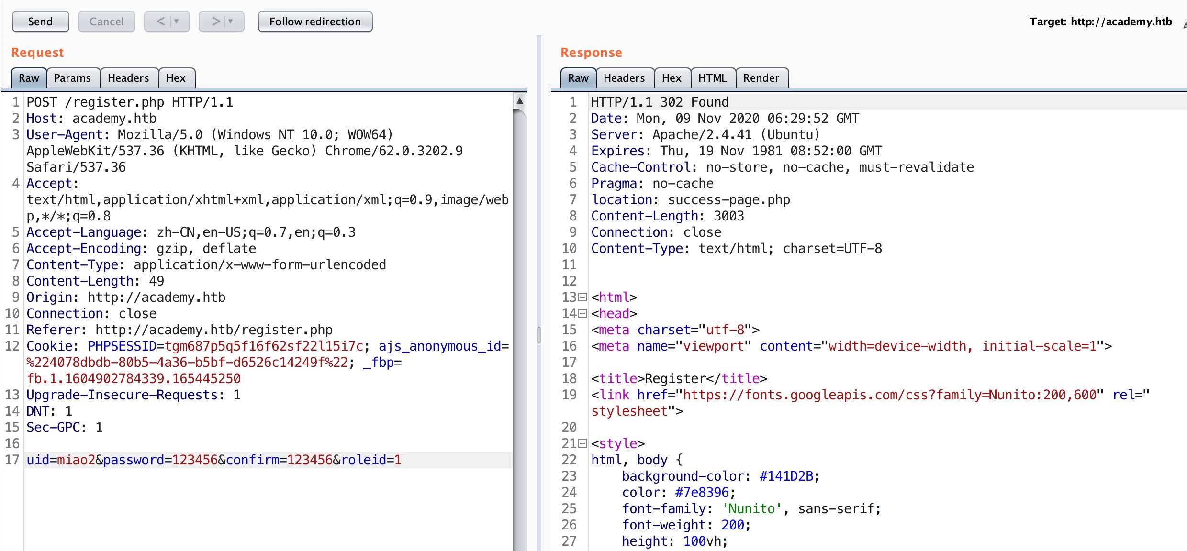The width and height of the screenshot is (1187, 551).
Task: Edit target pencil icon beside academy.htb
Action: click(x=1184, y=25)
